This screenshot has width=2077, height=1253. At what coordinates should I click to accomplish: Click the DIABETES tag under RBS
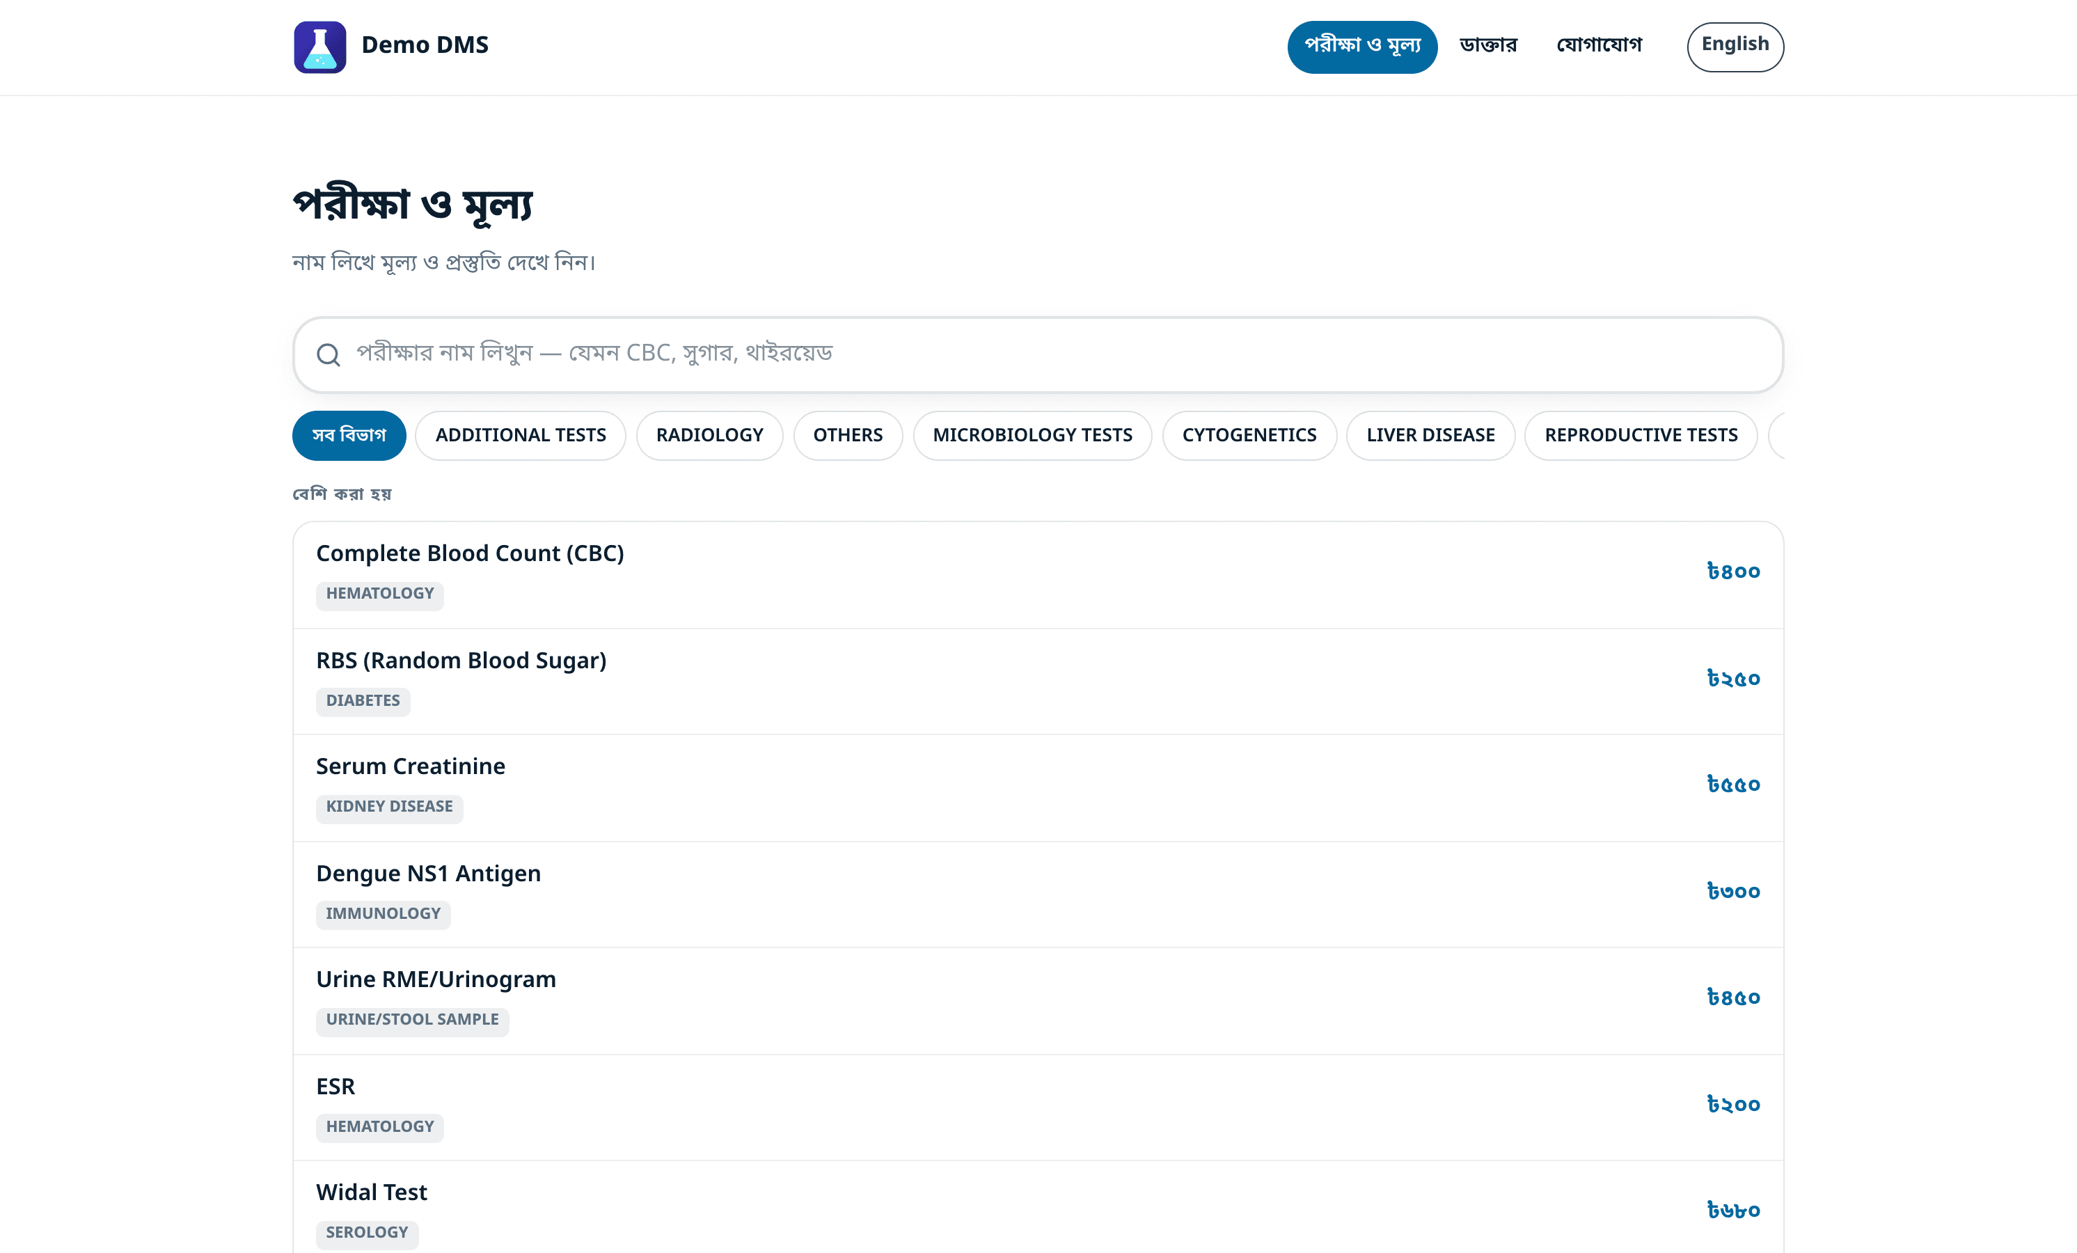coord(363,701)
